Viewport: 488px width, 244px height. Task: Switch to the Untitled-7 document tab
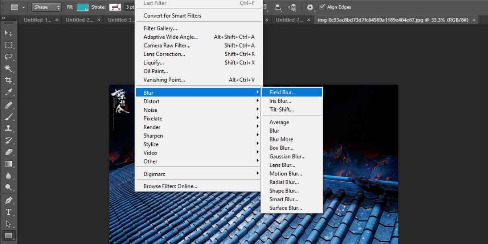click(290, 20)
